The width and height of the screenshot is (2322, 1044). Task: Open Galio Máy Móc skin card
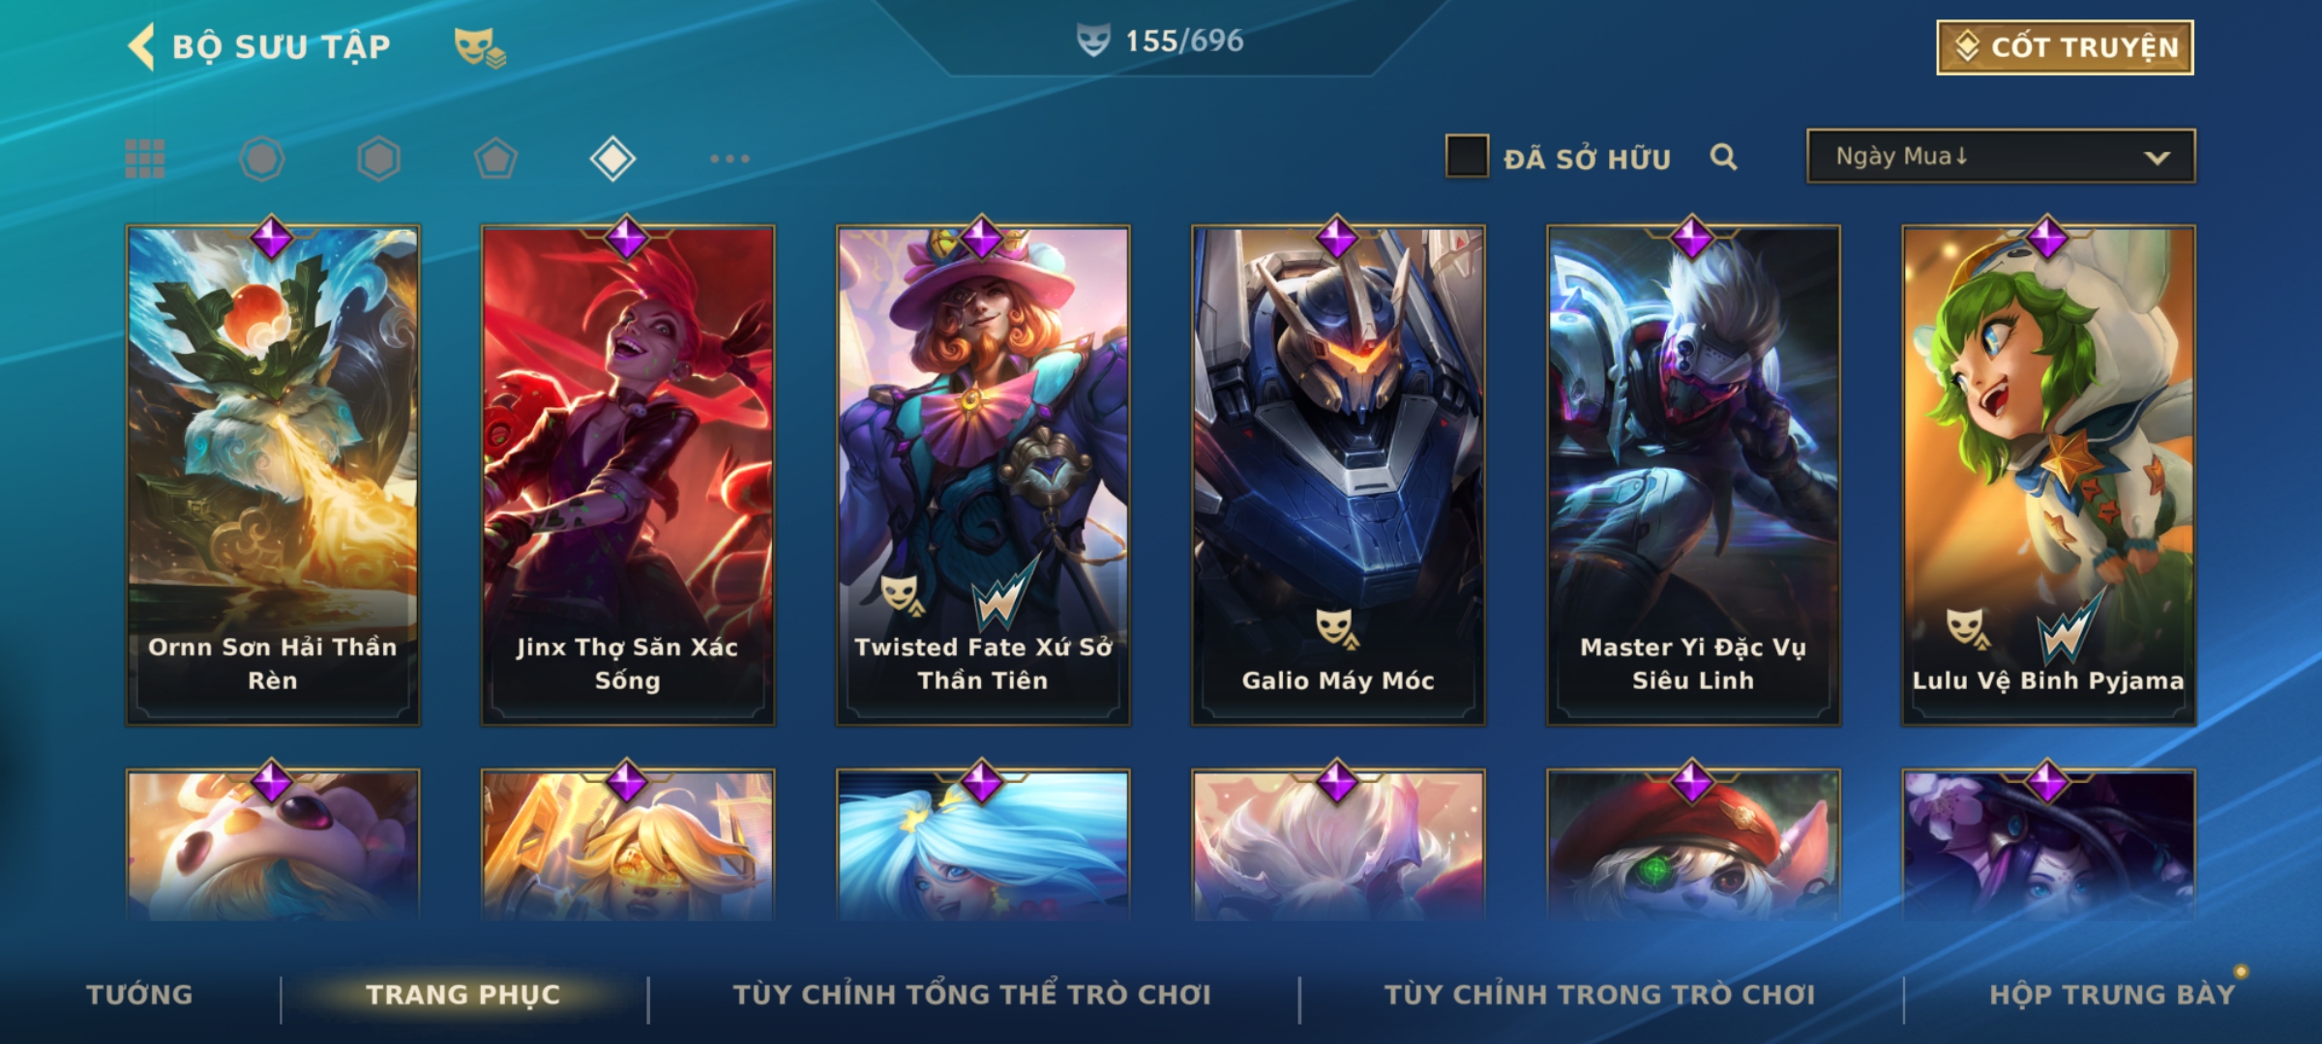click(1338, 474)
